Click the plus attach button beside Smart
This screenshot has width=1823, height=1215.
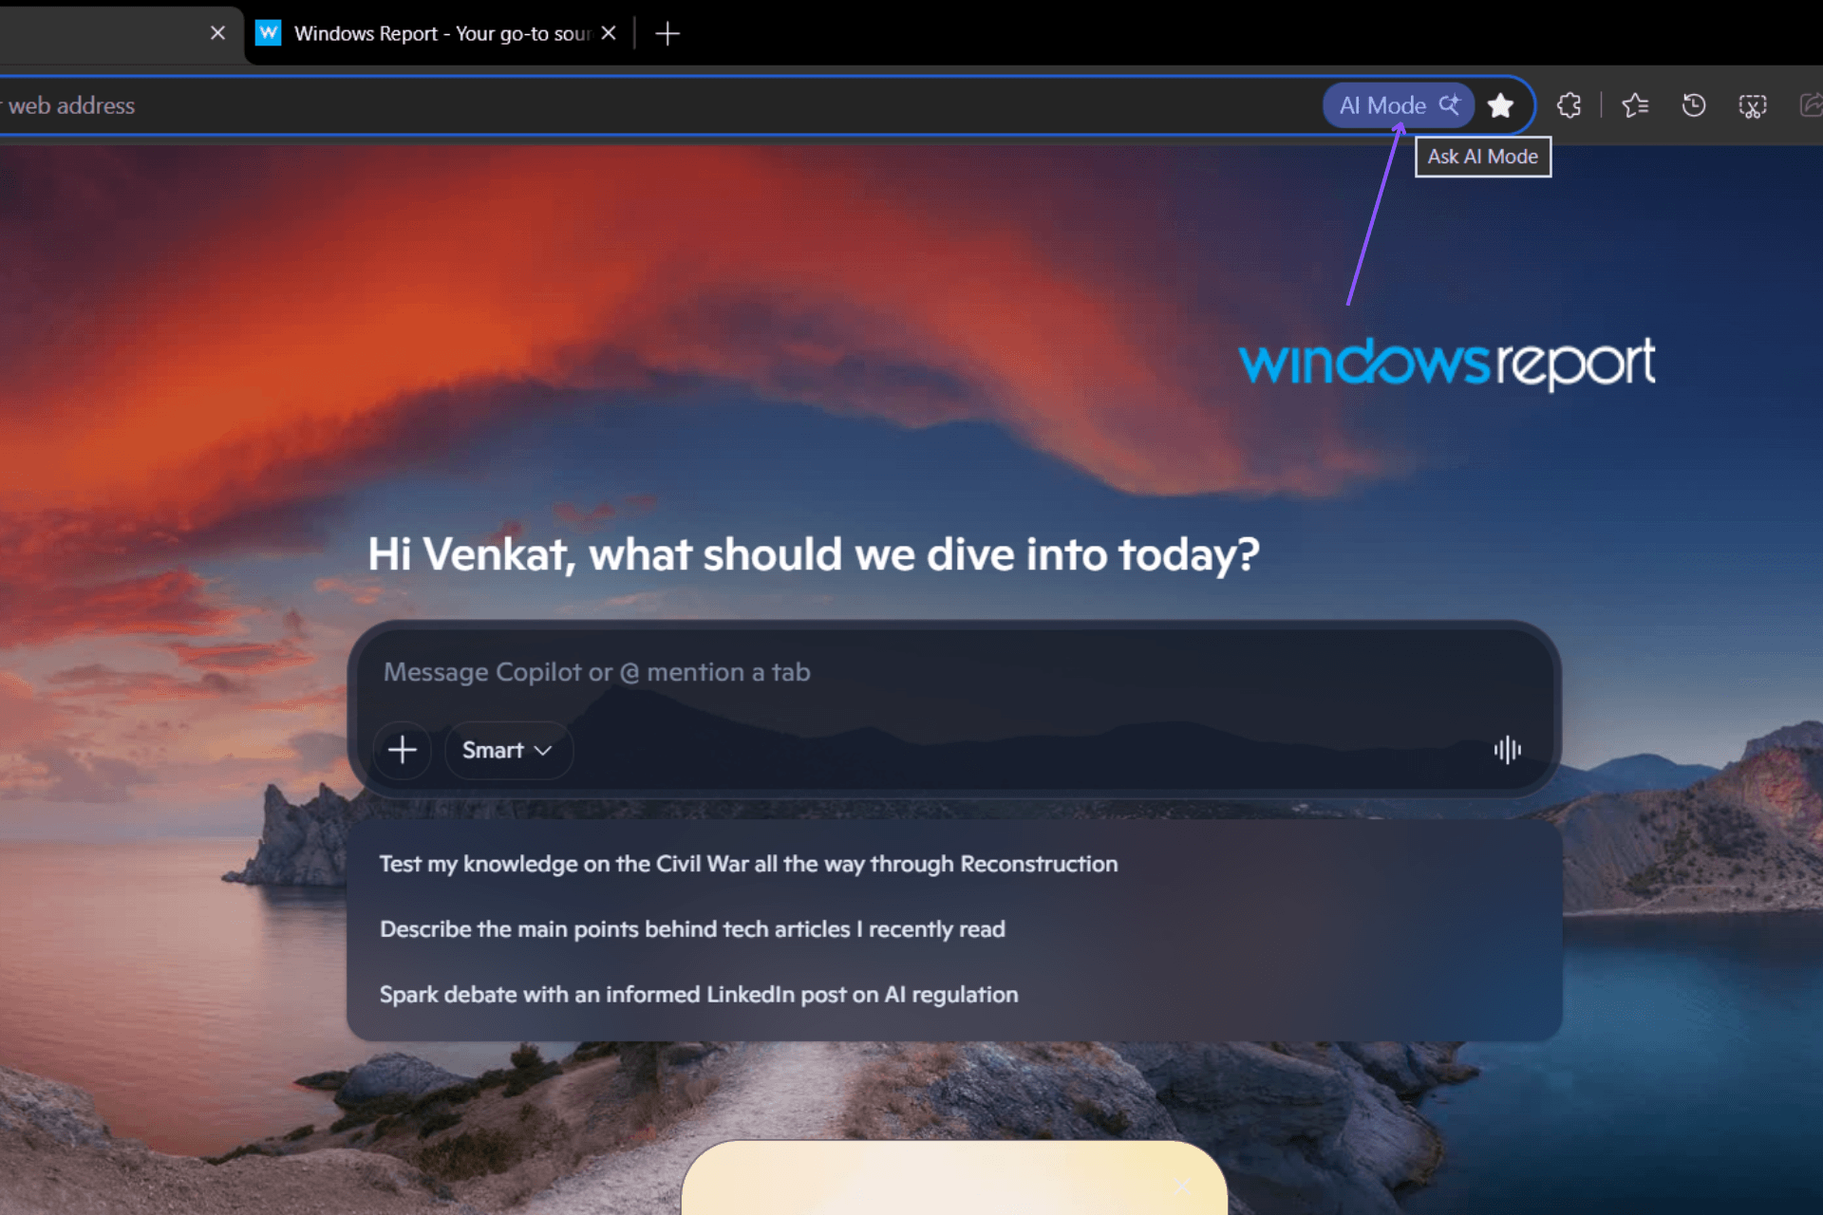pyautogui.click(x=403, y=750)
